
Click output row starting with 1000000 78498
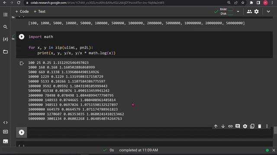point(71,96)
